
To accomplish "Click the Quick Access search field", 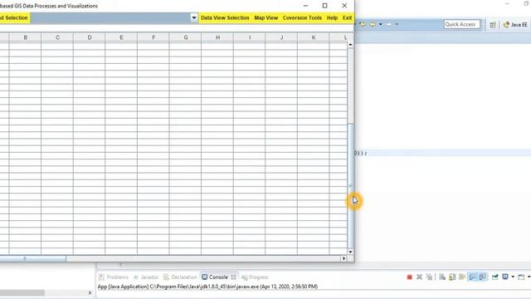I will tap(461, 24).
